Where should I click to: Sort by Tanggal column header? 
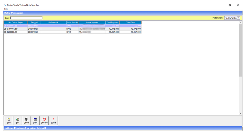34,22
